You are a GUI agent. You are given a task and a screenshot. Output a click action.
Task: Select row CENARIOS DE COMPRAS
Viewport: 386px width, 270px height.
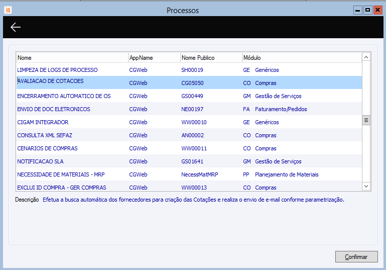(x=189, y=148)
